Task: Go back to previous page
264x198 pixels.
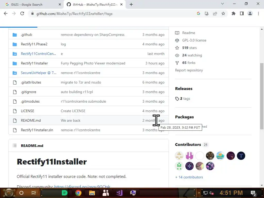Action: click(6, 14)
